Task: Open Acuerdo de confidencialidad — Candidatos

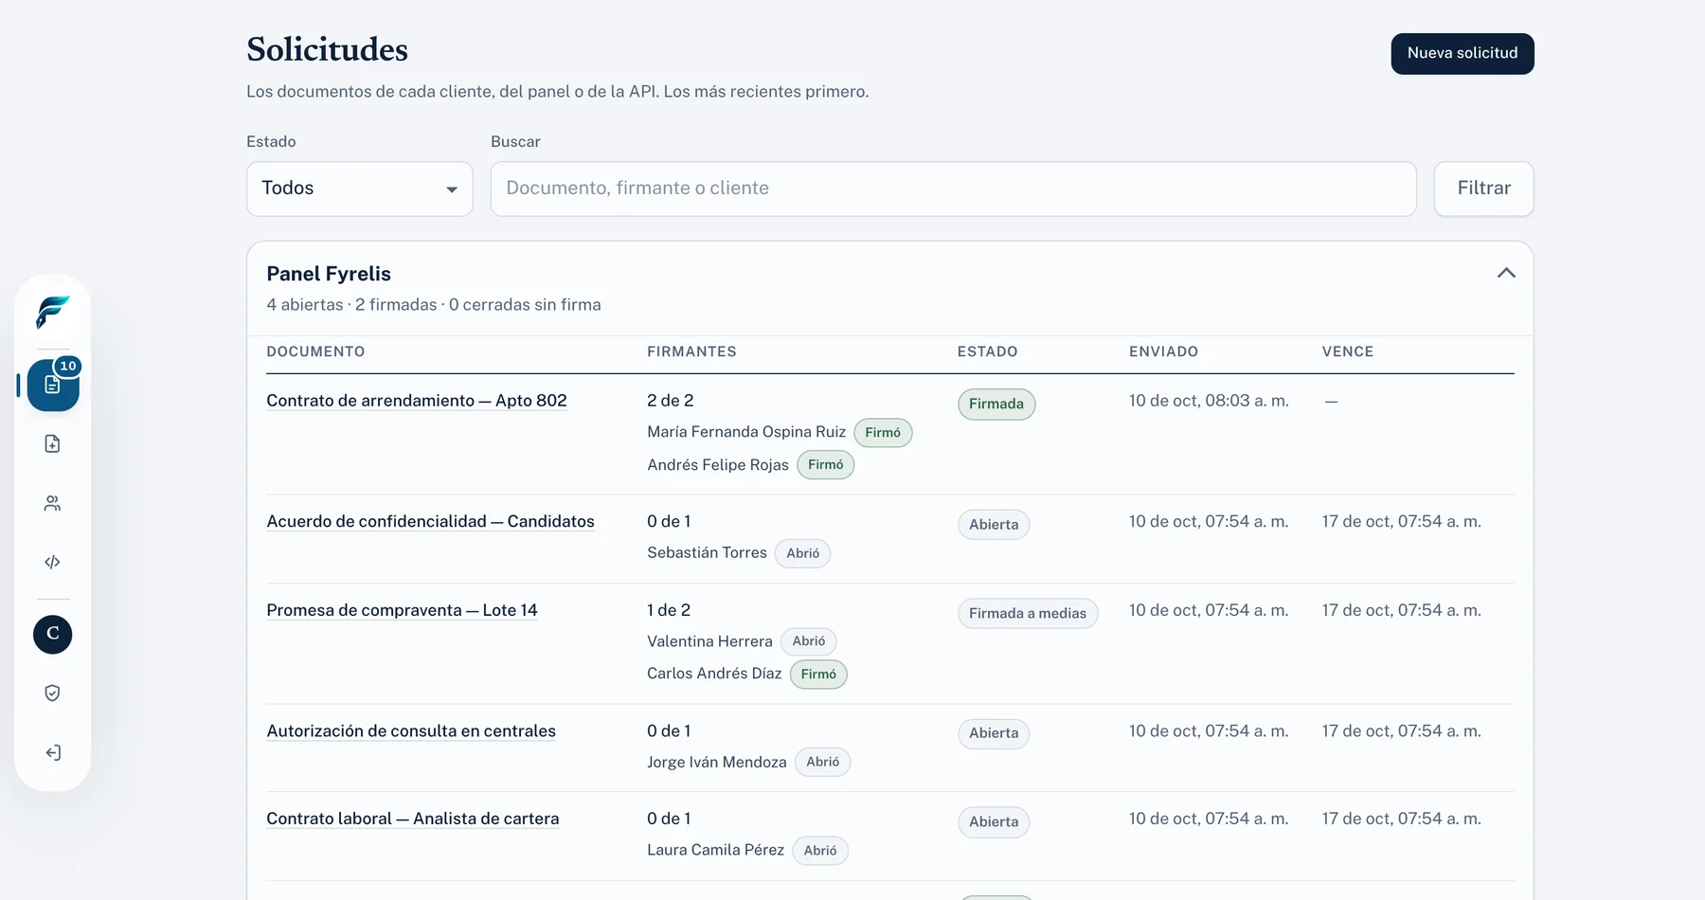Action: (x=431, y=521)
